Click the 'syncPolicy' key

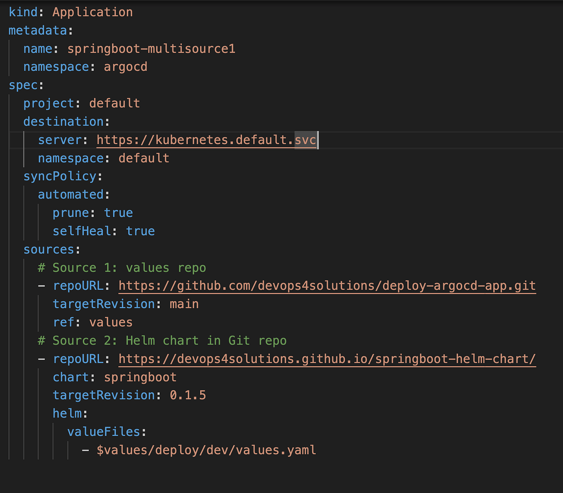(x=60, y=176)
